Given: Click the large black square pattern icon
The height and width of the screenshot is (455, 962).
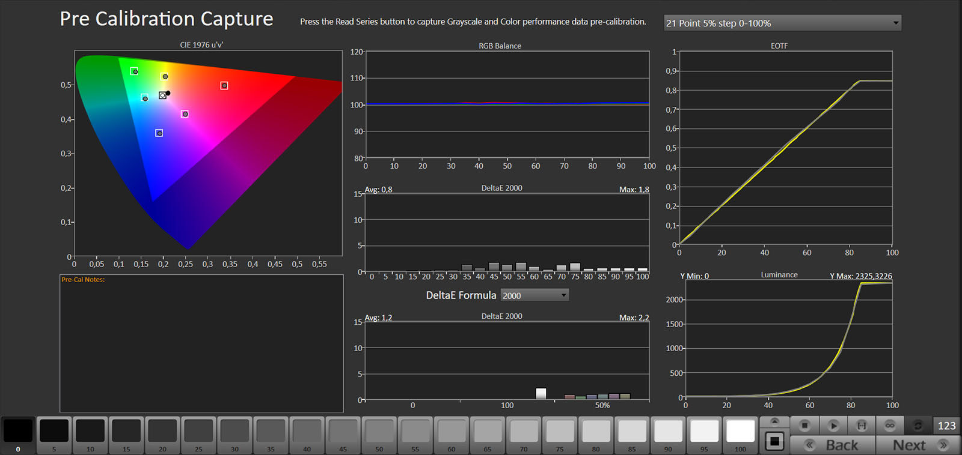Looking at the screenshot, I should [774, 442].
